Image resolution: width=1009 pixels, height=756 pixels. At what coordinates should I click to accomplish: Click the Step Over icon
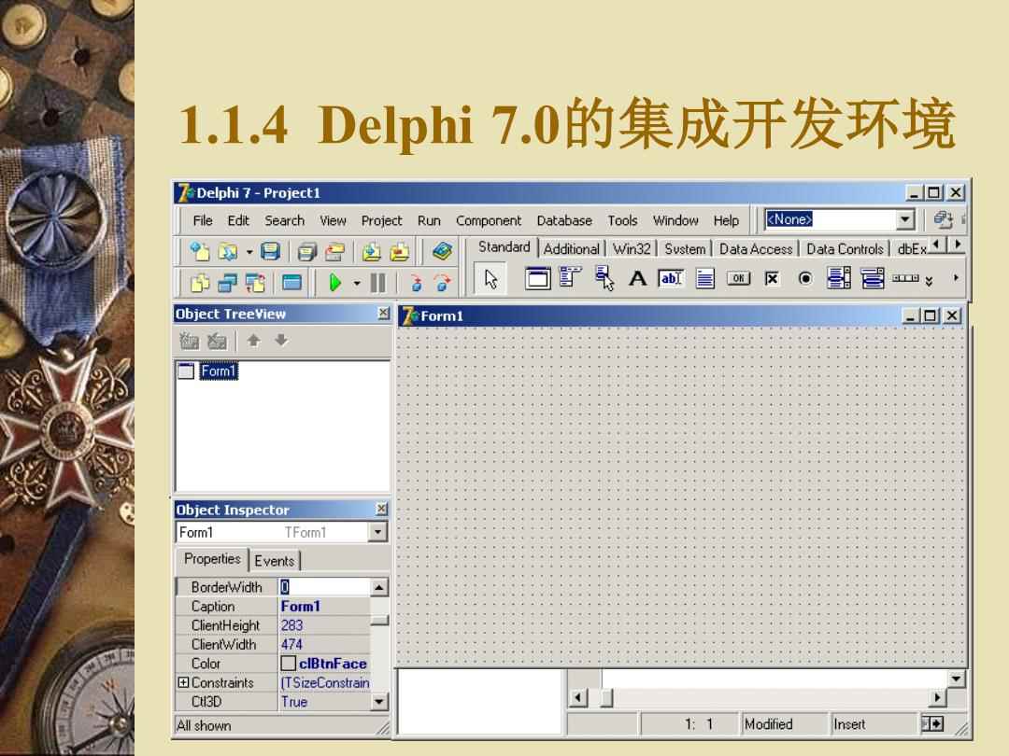point(443,282)
